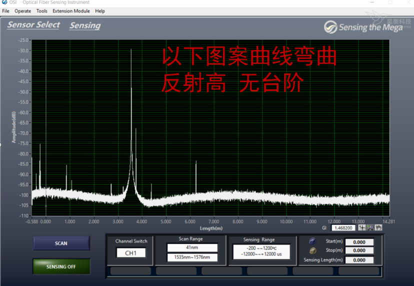414x286 pixels.
Task: Open the Operate menu
Action: [x=23, y=11]
